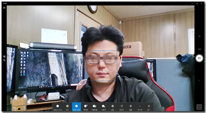The width and height of the screenshot is (206, 113).
Task: Open filter 설정 settings gear
Action: [x=113, y=107]
